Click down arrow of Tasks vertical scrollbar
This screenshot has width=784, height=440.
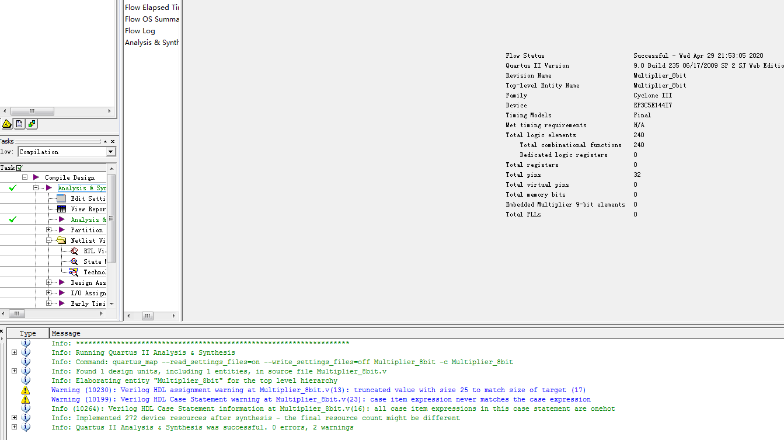tap(111, 304)
